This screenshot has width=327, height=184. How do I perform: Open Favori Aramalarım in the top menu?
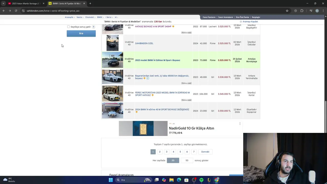click(x=226, y=17)
